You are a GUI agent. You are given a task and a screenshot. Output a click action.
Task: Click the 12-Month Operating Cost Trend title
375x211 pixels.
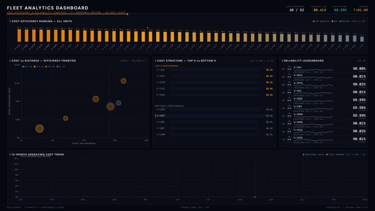[x=38, y=155]
